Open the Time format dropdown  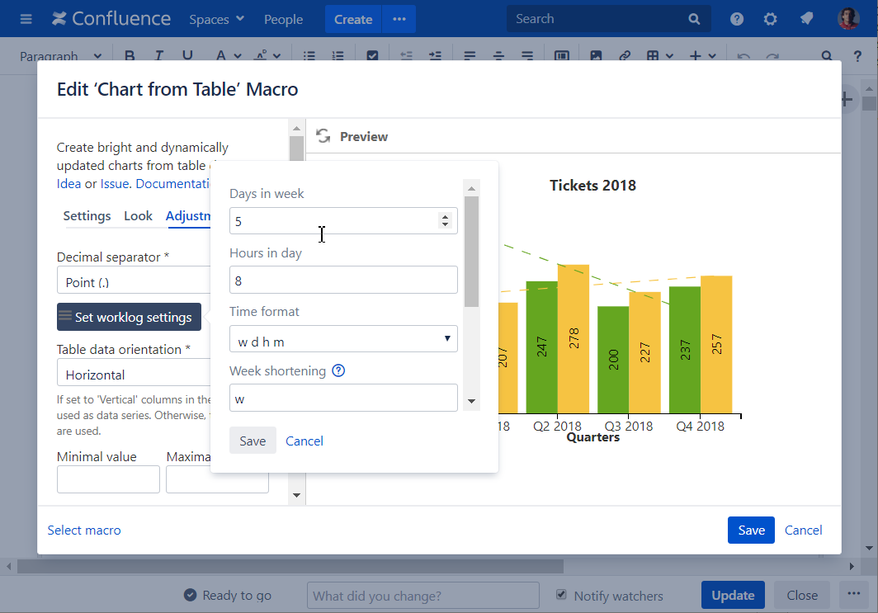pyautogui.click(x=343, y=339)
